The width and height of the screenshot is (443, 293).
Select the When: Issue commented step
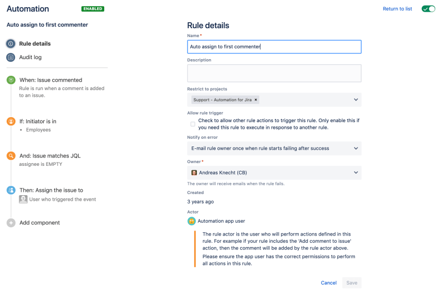coord(51,80)
